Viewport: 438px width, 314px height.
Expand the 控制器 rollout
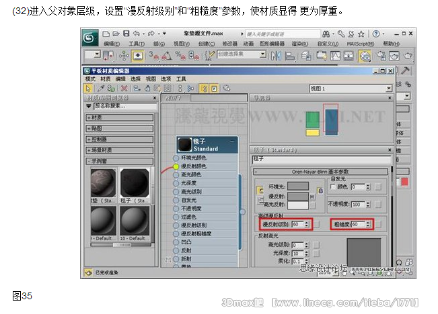point(120,140)
